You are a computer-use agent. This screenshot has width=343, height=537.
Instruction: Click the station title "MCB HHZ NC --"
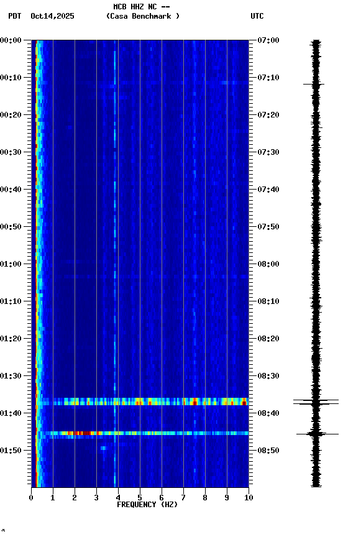142,6
